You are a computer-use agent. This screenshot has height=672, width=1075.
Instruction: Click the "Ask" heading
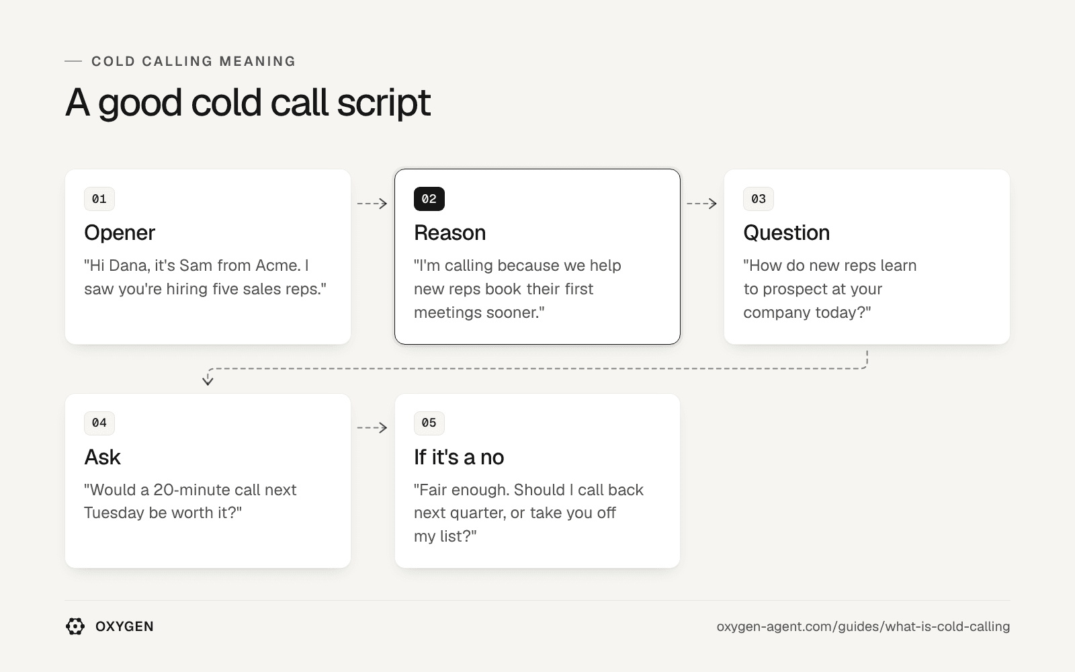point(102,457)
